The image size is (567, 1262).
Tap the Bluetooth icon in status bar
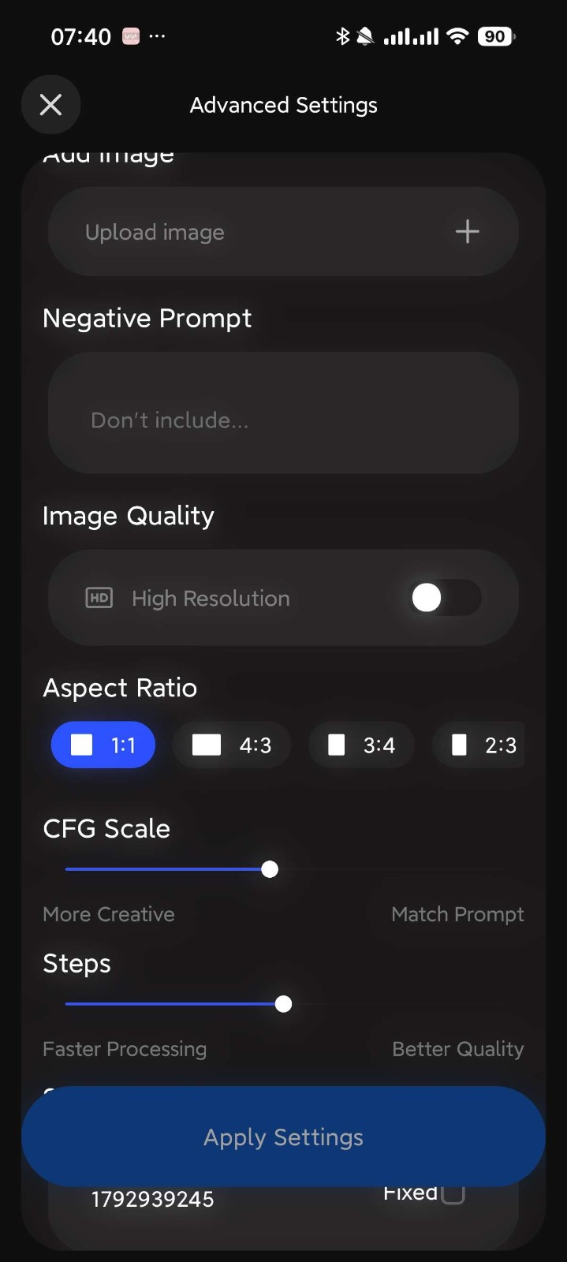342,36
